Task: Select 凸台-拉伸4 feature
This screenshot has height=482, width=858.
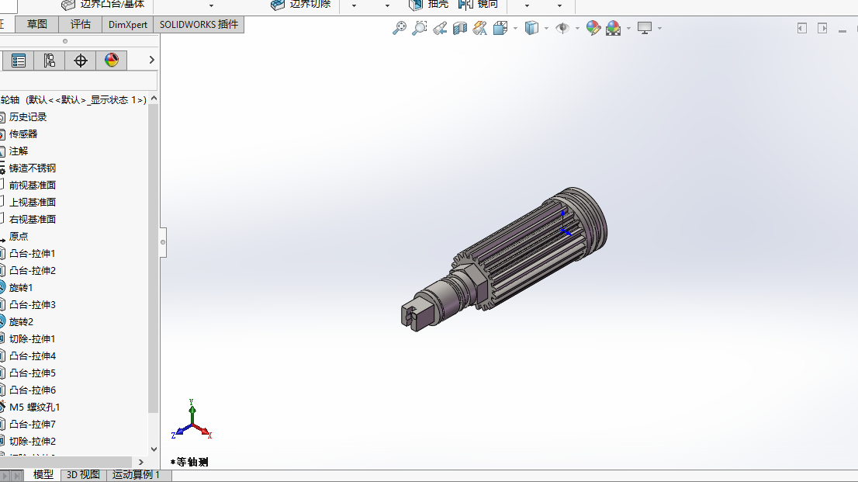Action: [33, 356]
